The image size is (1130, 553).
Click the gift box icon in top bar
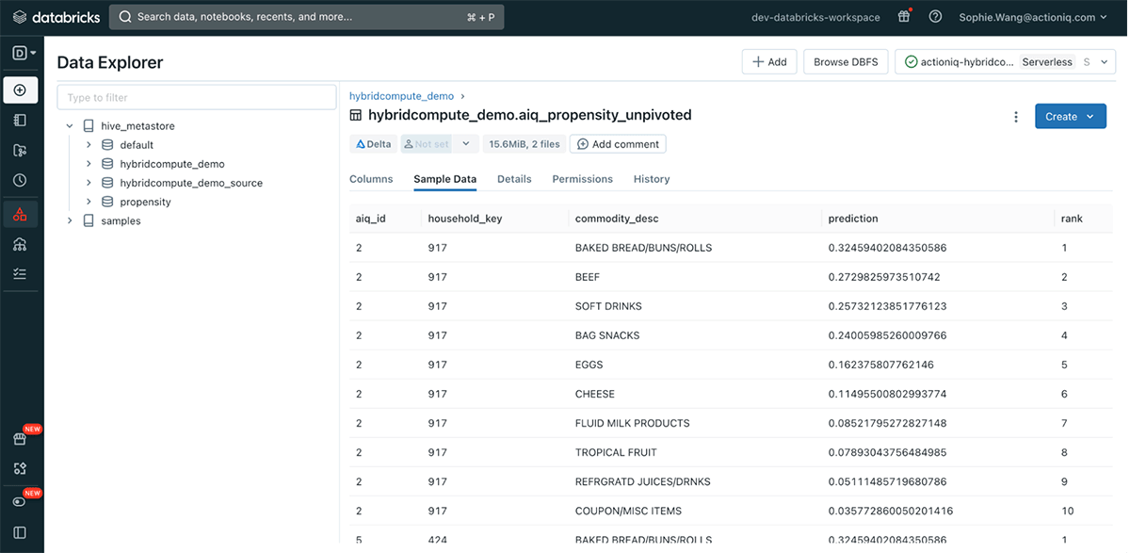[904, 17]
